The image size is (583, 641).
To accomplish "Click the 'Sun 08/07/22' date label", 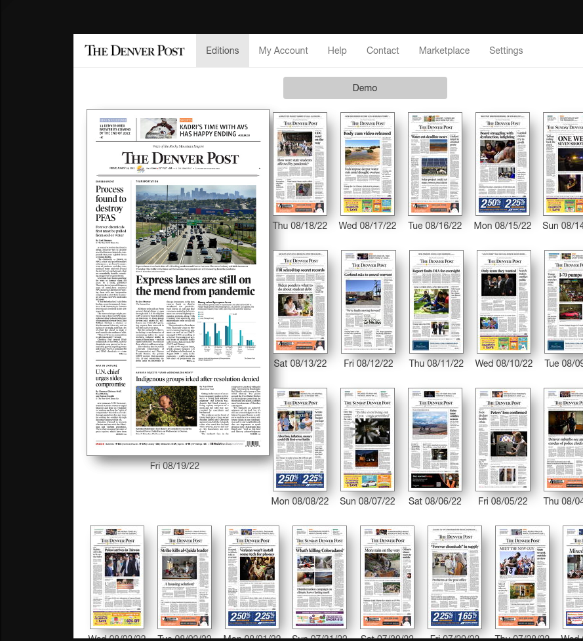I will click(367, 501).
